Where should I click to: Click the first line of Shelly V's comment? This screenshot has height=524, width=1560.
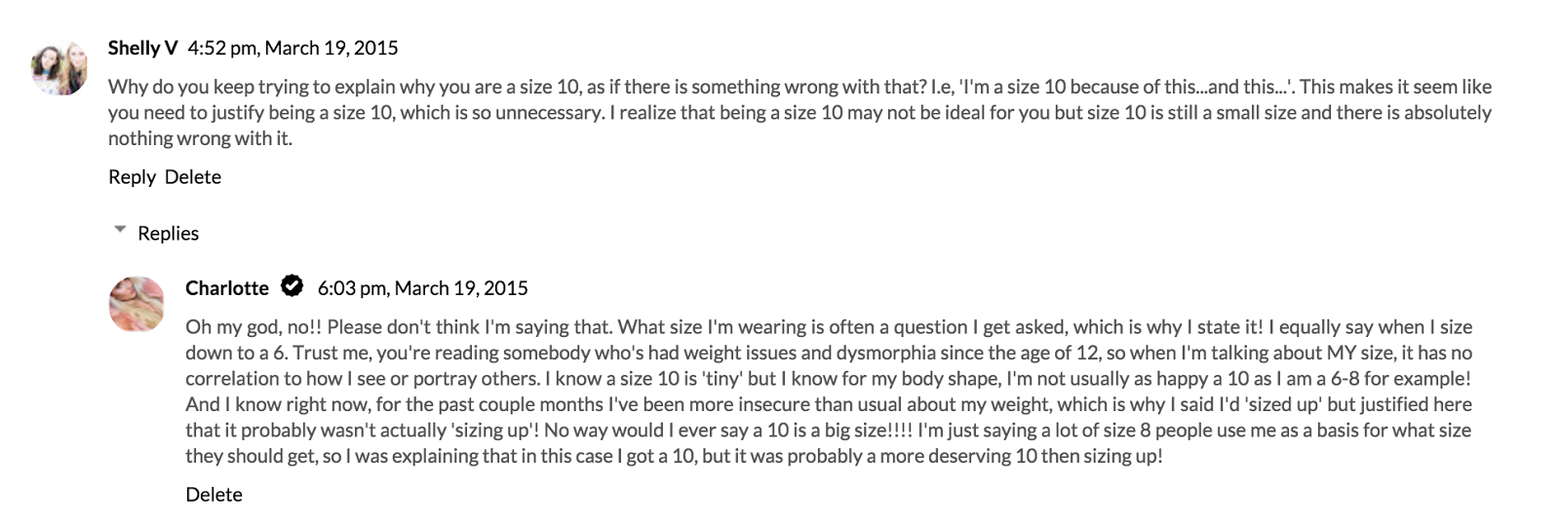pos(799,87)
